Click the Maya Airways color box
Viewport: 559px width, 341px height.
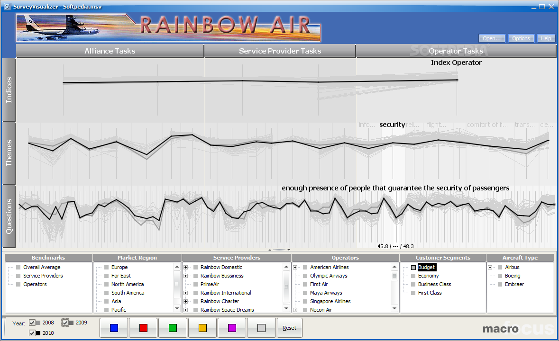pyautogui.click(x=305, y=293)
